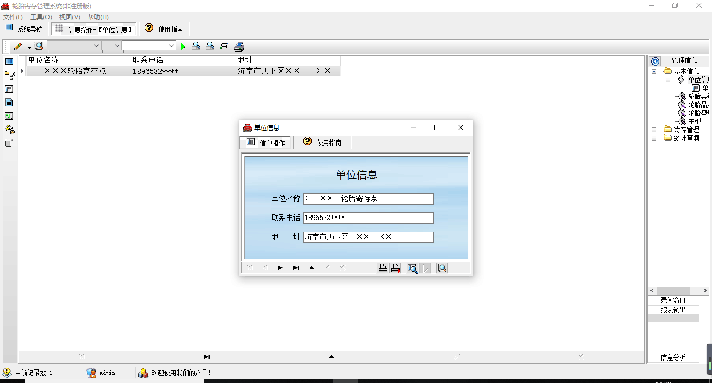Open the dropdown arrow beside the pencil icon

[x=29, y=47]
